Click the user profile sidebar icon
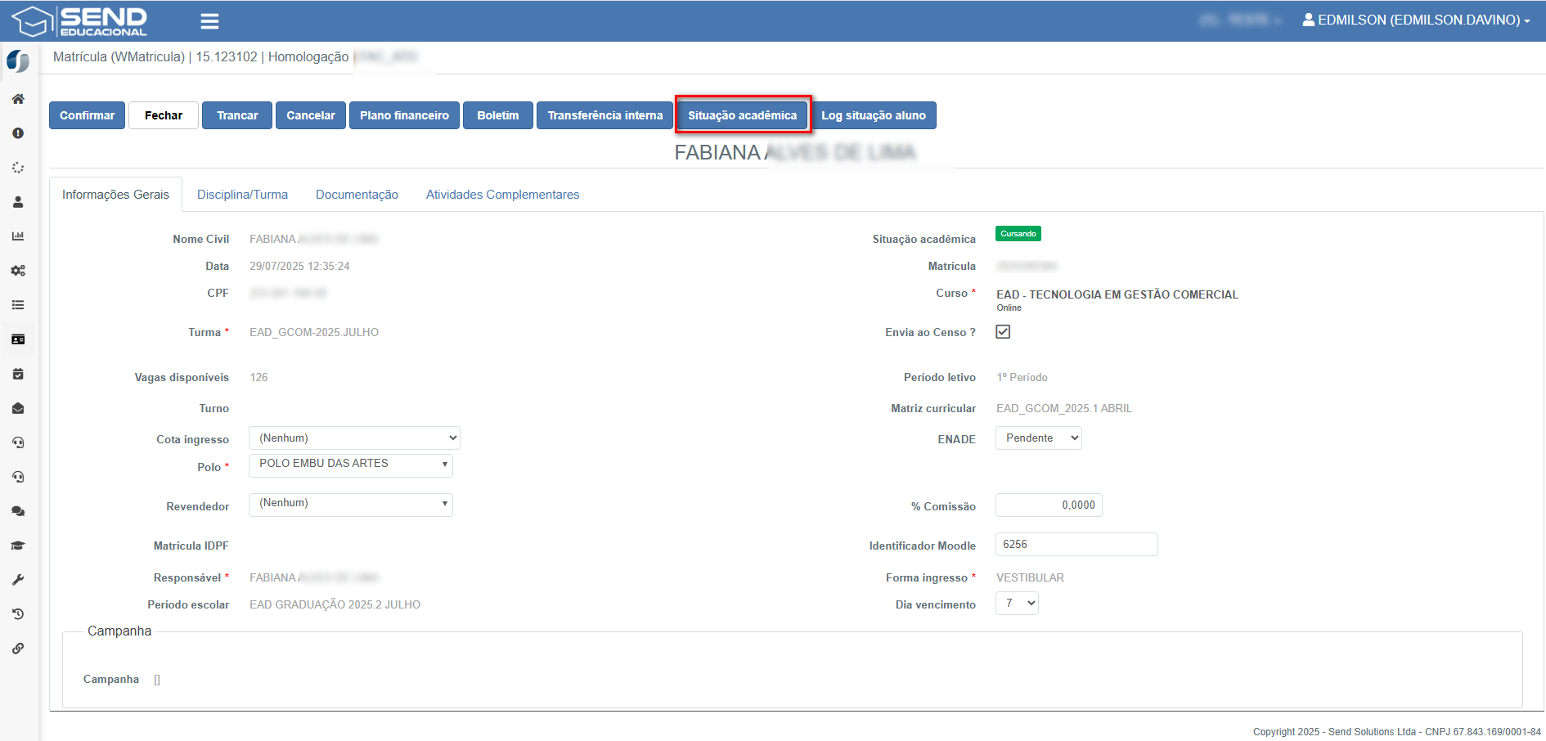1546x741 pixels. (x=18, y=202)
